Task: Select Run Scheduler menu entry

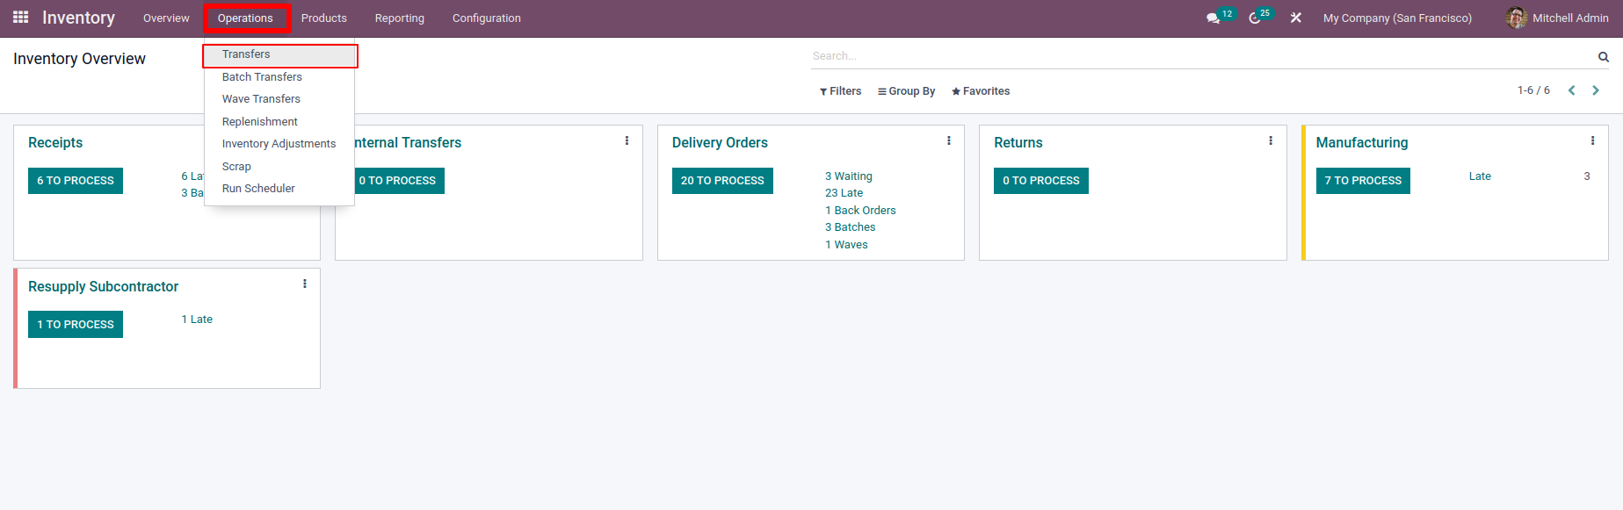Action: (x=279, y=189)
